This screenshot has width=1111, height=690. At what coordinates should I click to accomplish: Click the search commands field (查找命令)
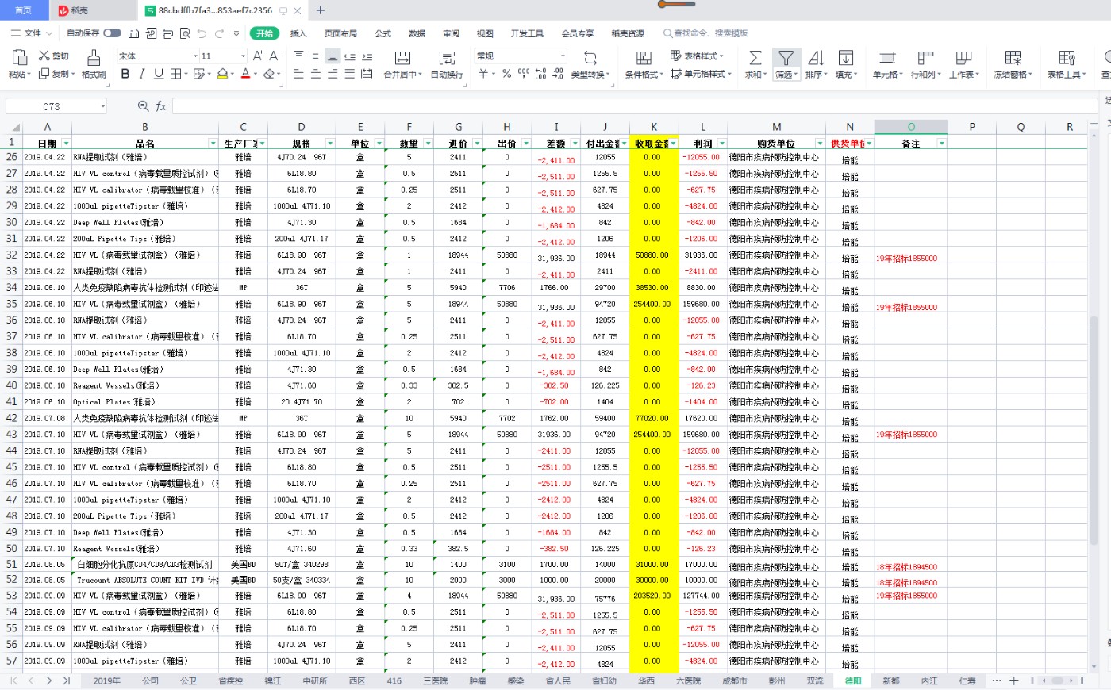[x=706, y=33]
